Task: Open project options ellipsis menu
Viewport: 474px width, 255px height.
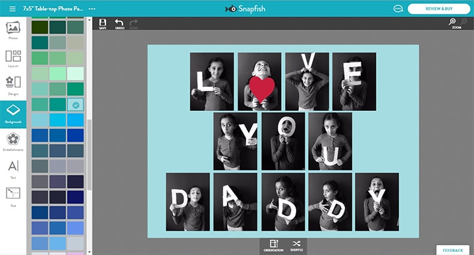Action: tap(92, 9)
